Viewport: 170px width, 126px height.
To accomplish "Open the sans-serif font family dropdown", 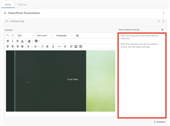I will (x=45, y=36).
